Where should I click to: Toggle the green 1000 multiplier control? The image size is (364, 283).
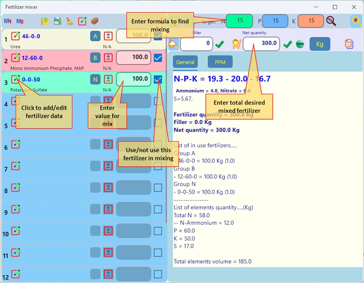(x=299, y=44)
